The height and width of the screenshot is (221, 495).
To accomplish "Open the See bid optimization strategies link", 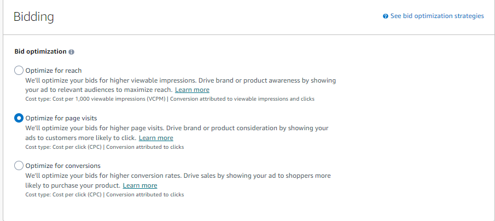I will coord(437,16).
